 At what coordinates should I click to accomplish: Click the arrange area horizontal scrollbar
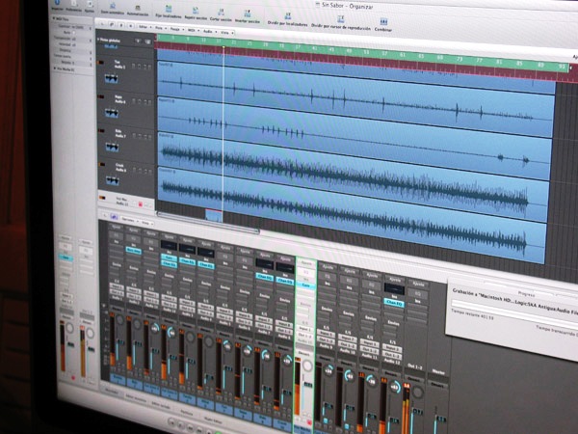[208, 222]
